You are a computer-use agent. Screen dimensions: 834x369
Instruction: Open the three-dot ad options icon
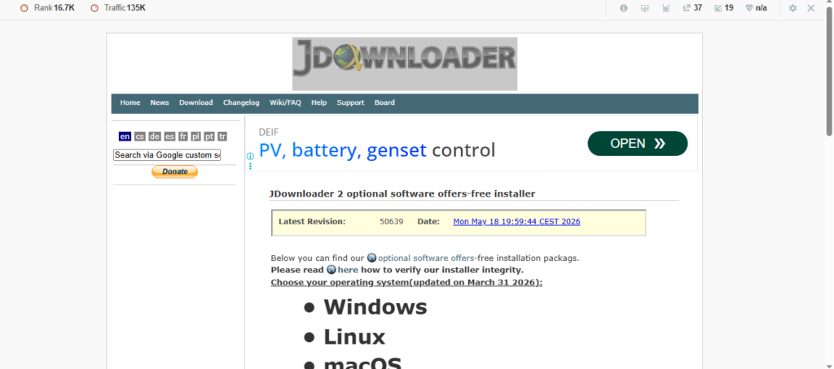pyautogui.click(x=250, y=166)
